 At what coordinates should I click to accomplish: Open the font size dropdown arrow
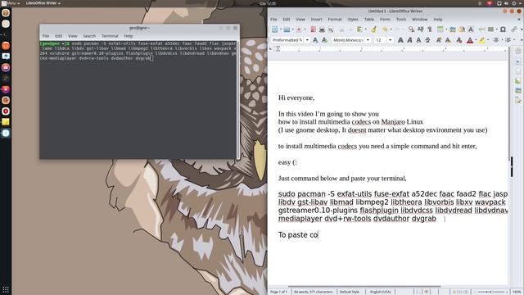[390, 40]
